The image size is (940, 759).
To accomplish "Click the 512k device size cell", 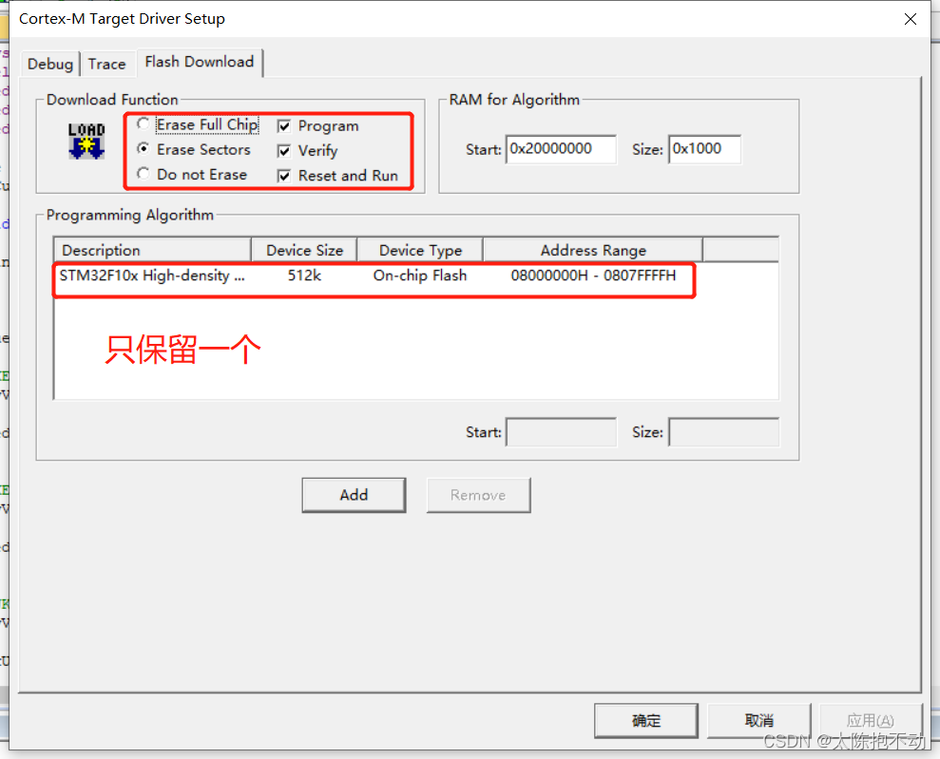I will 304,275.
